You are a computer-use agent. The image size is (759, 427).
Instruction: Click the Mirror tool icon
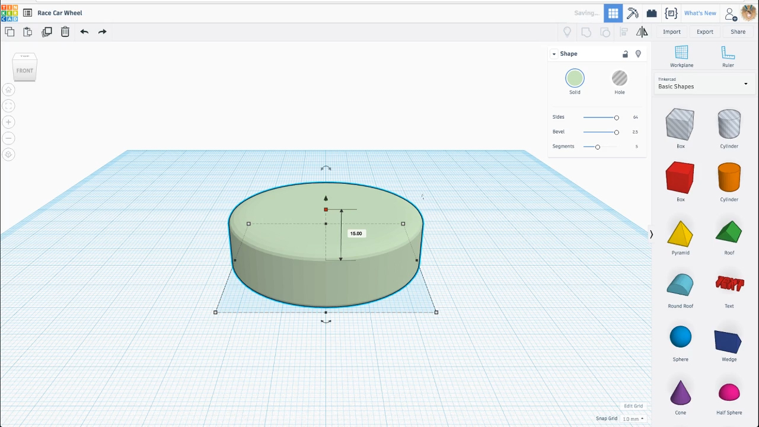[x=642, y=32]
